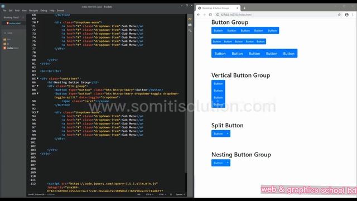Image resolution: width=357 pixels, height=201 pixels.
Task: Go forward in the Chrome browser
Action: click(x=204, y=15)
